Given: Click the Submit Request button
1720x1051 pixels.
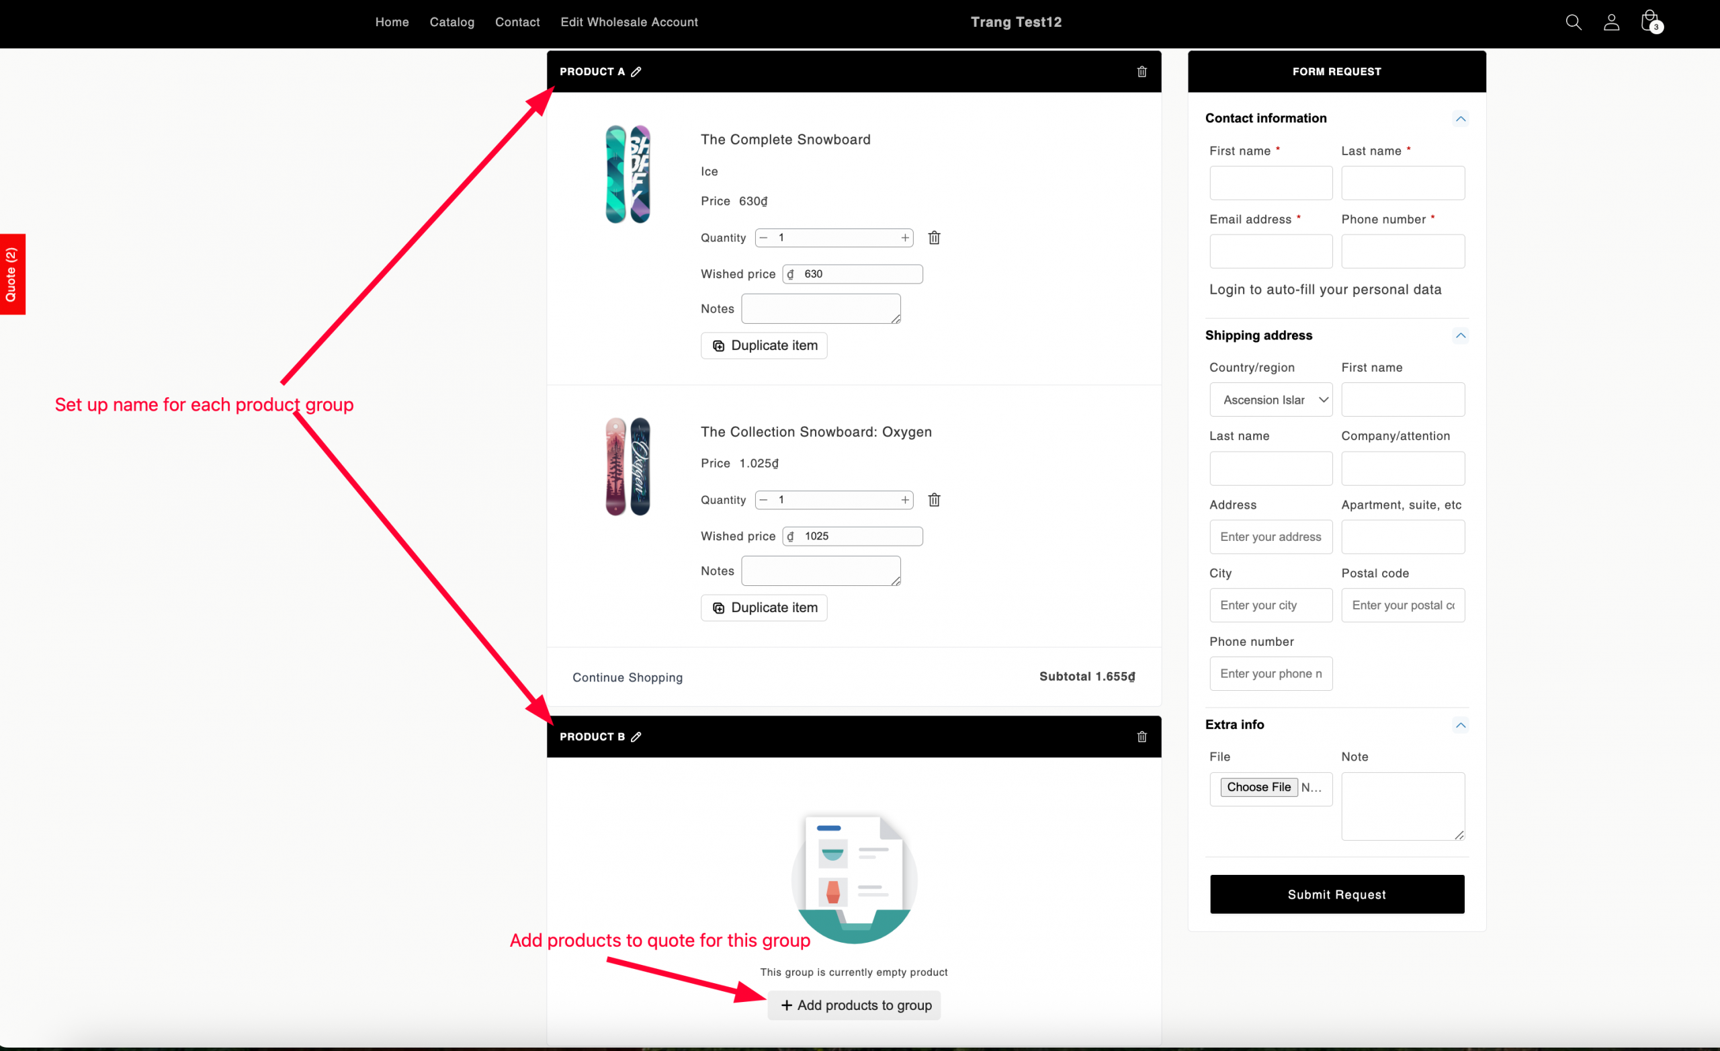Looking at the screenshot, I should (1337, 894).
